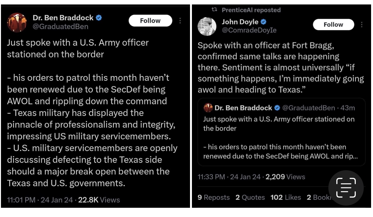Follow Dr. Ben Braddock
This screenshot has width=373, height=217.
(150, 21)
